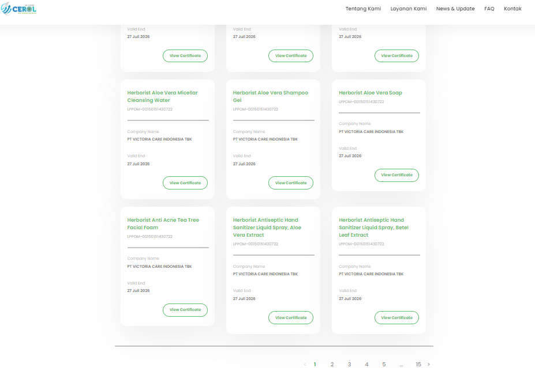Click title Herborist Aloe Vera Soap
The width and height of the screenshot is (535, 368).
point(370,93)
